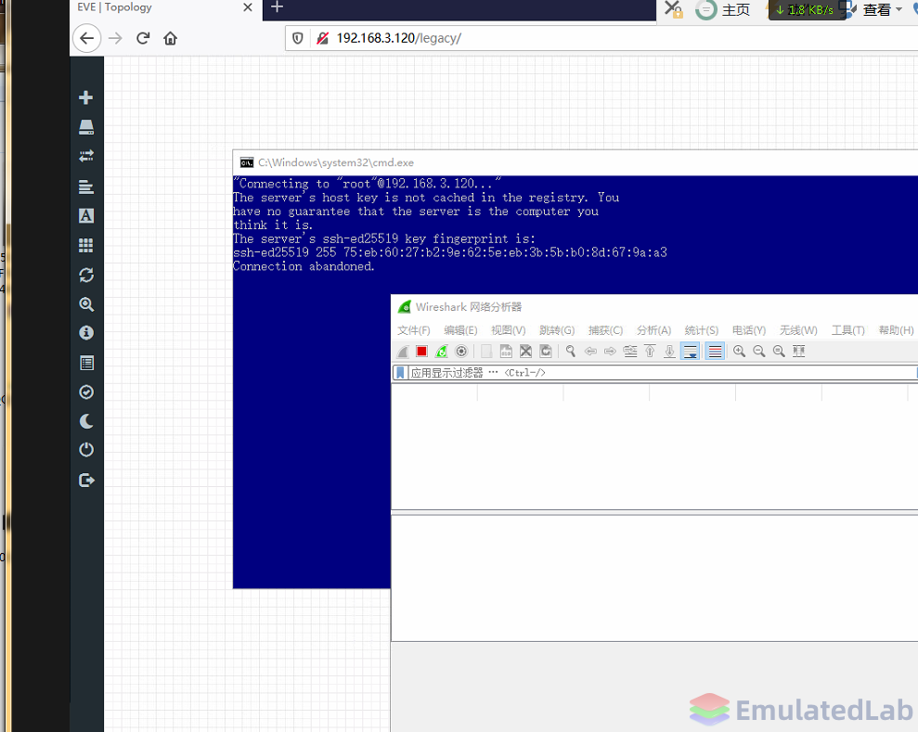Open the Wireshark 工具(T) menu
This screenshot has height=732, width=918.
(848, 330)
